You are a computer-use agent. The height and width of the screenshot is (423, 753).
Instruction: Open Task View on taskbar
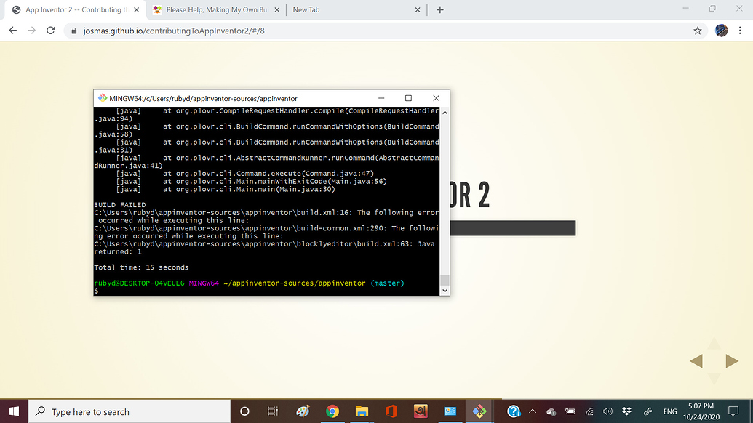click(x=273, y=411)
